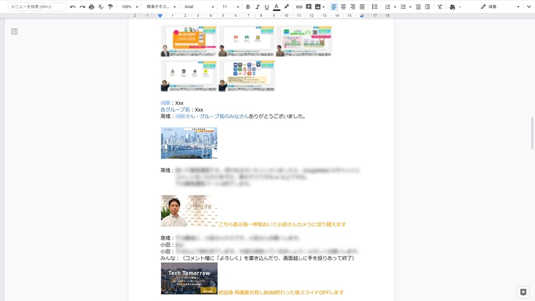Select the app icons slide thumbnail
The width and height of the screenshot is (535, 301).
[247, 76]
